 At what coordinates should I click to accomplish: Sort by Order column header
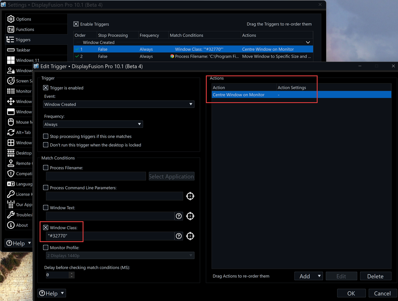click(x=85, y=35)
